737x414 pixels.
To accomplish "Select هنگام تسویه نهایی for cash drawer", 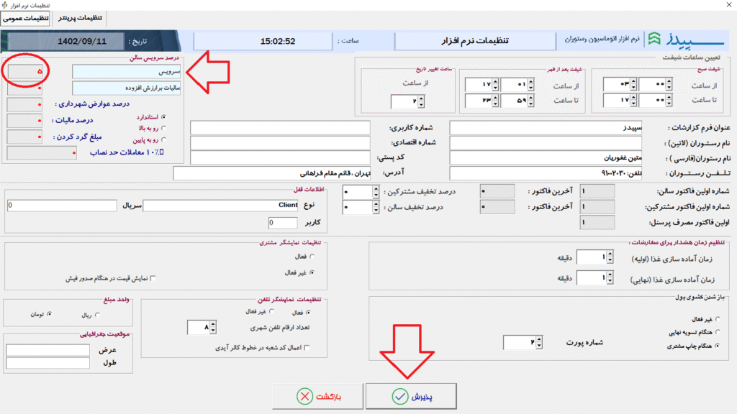I will (716, 331).
